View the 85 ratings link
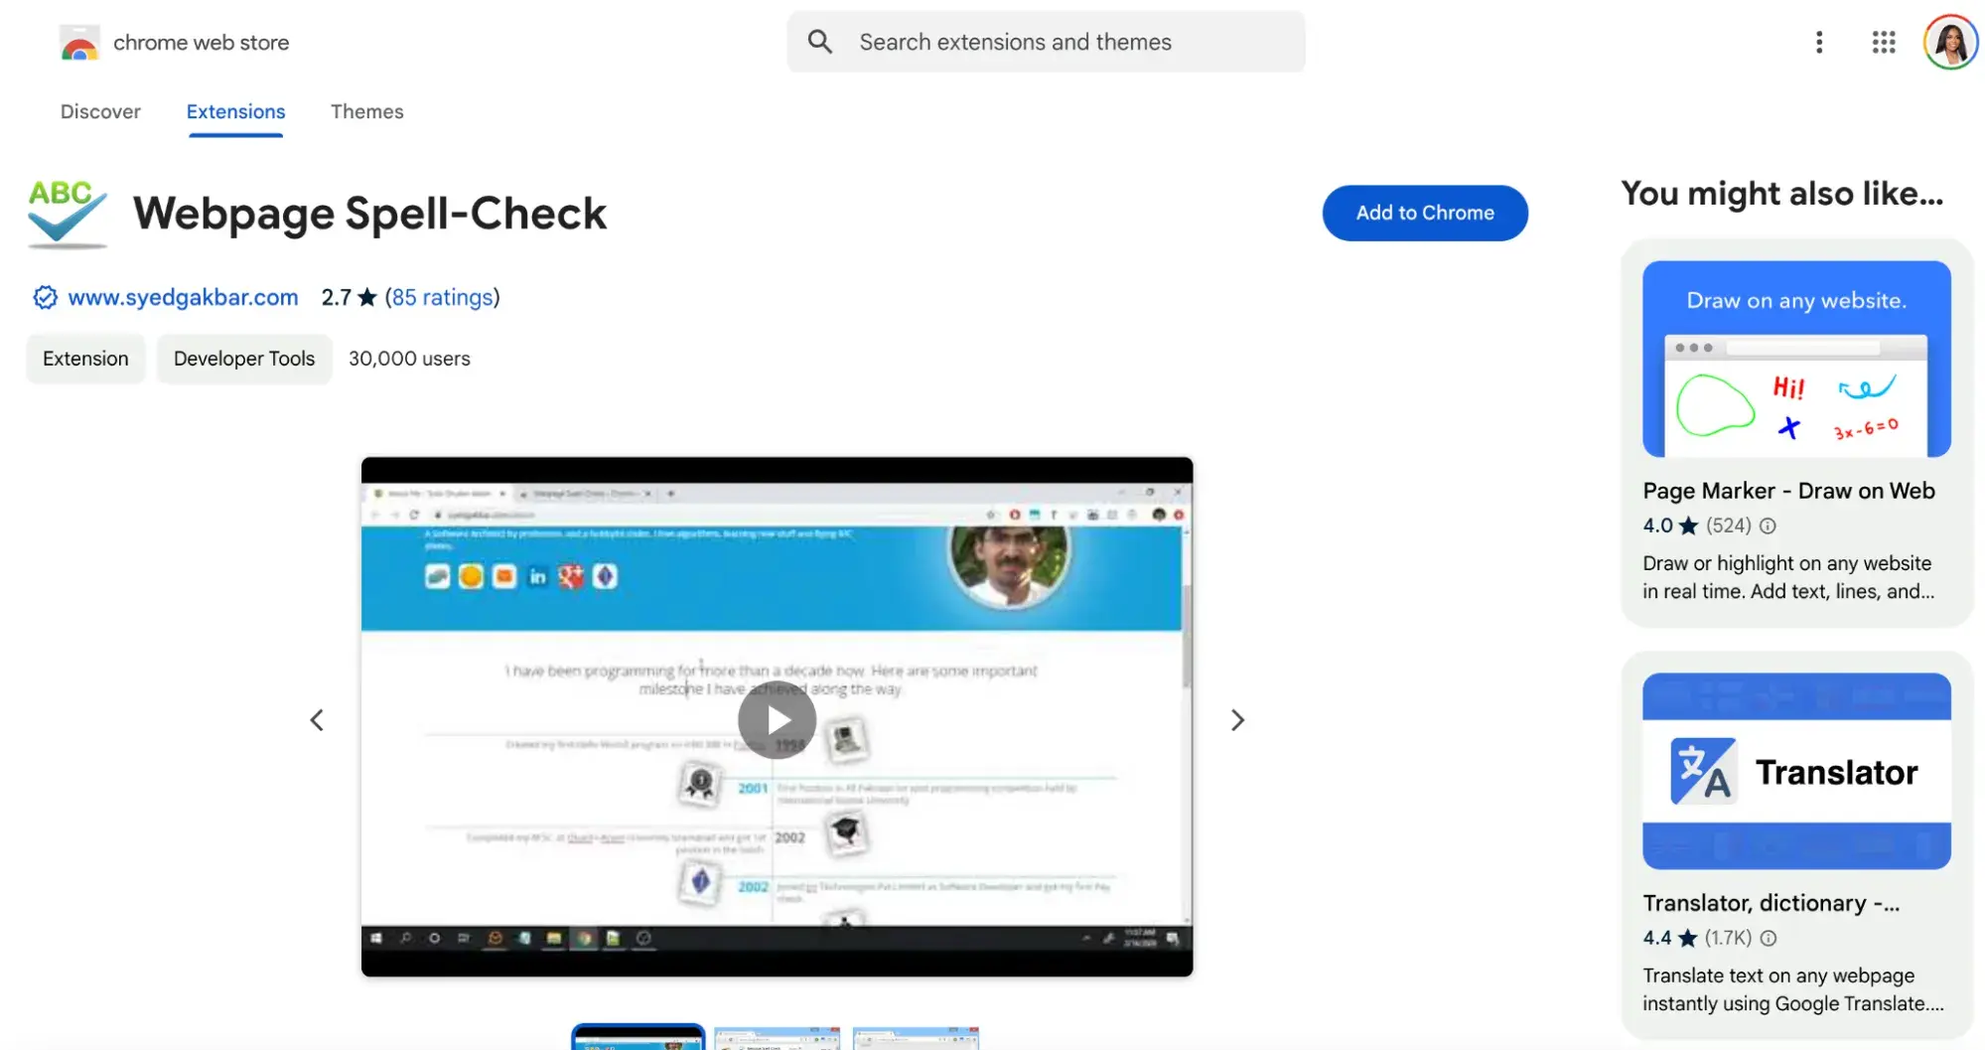Viewport: 1985px width, 1051px height. (442, 297)
